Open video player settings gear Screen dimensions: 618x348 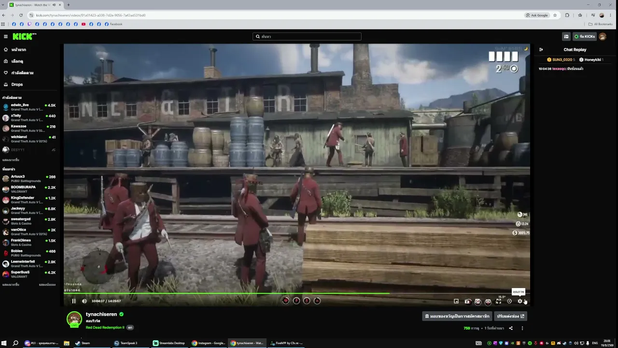coord(520,301)
